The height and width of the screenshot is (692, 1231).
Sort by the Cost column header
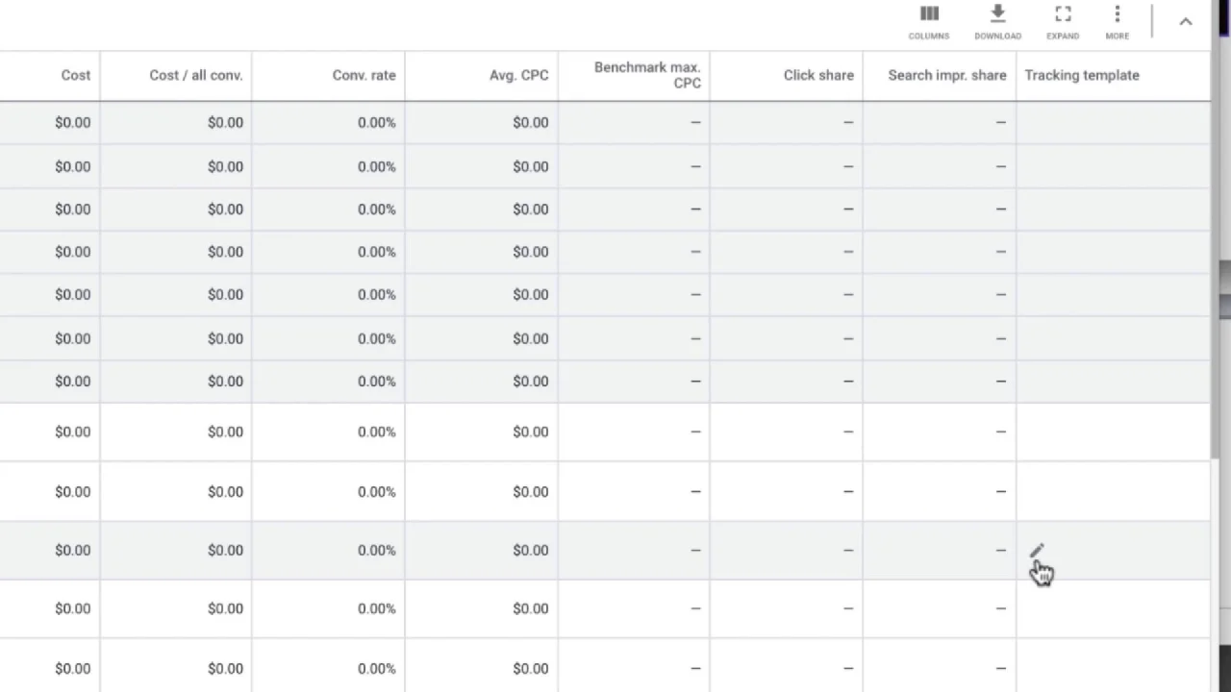tap(75, 75)
